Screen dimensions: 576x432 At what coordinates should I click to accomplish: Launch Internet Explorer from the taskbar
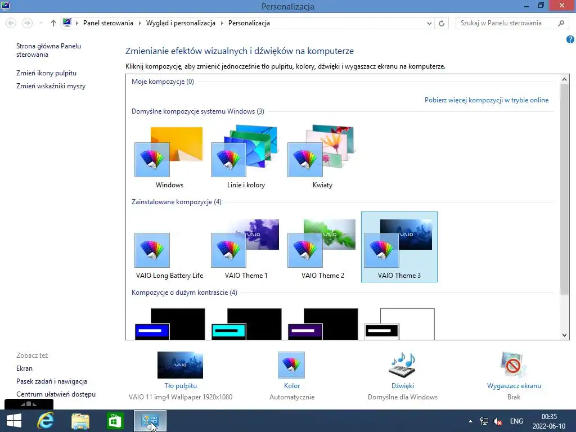[46, 421]
